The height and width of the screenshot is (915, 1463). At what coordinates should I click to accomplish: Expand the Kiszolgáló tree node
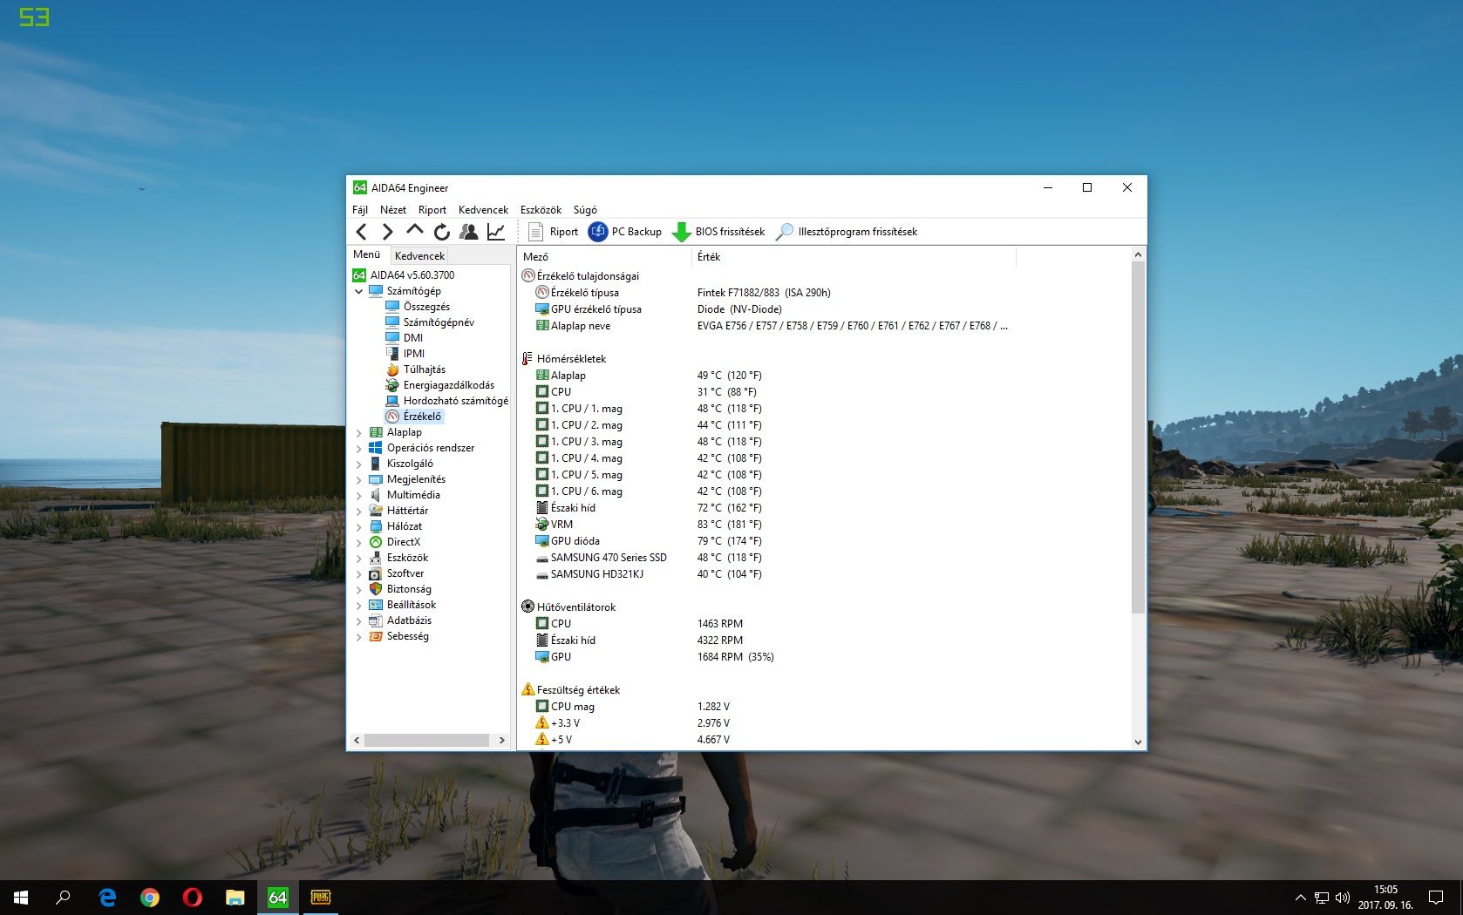[x=358, y=464]
